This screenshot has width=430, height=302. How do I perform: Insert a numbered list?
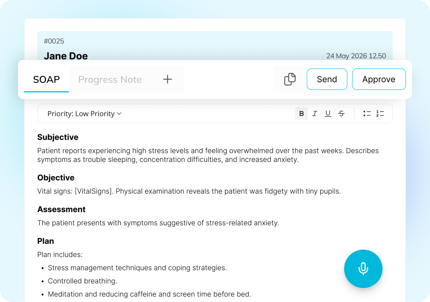(380, 114)
